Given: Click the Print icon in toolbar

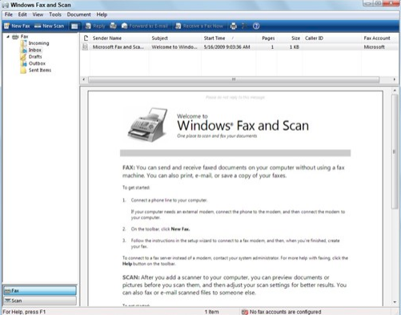Looking at the screenshot, I should [234, 26].
